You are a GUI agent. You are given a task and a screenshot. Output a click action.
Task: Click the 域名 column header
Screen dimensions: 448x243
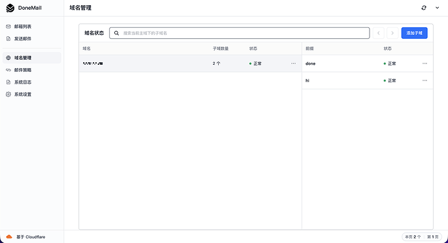pyautogui.click(x=86, y=49)
